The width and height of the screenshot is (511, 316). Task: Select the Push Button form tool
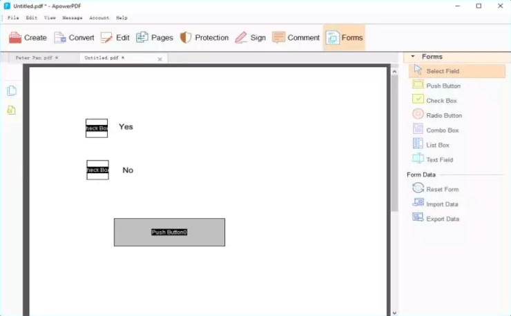(436, 86)
